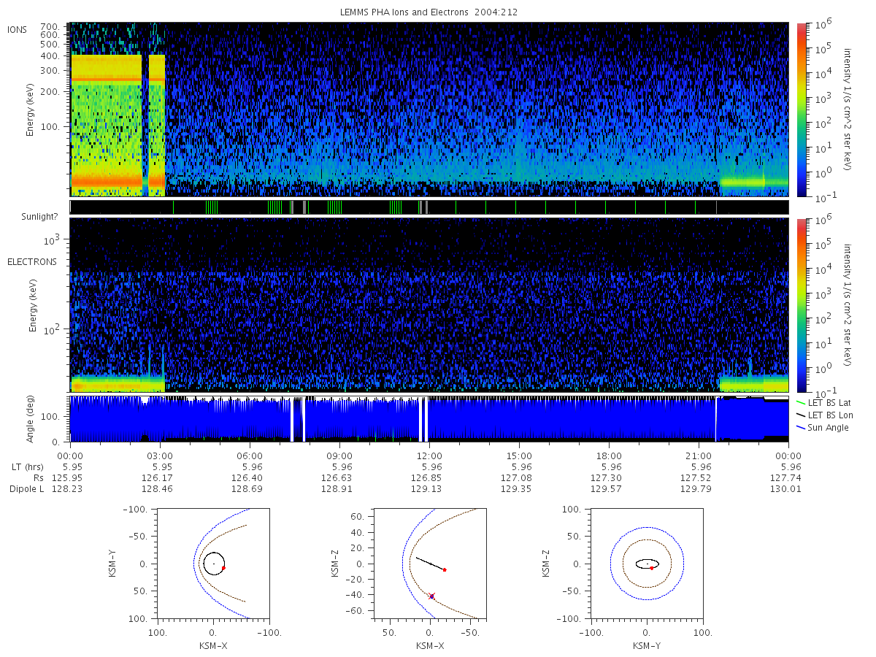876x657 pixels.
Task: Click the red position dot in KSM-Y/KSM-Z plot
Action: pyautogui.click(x=651, y=568)
